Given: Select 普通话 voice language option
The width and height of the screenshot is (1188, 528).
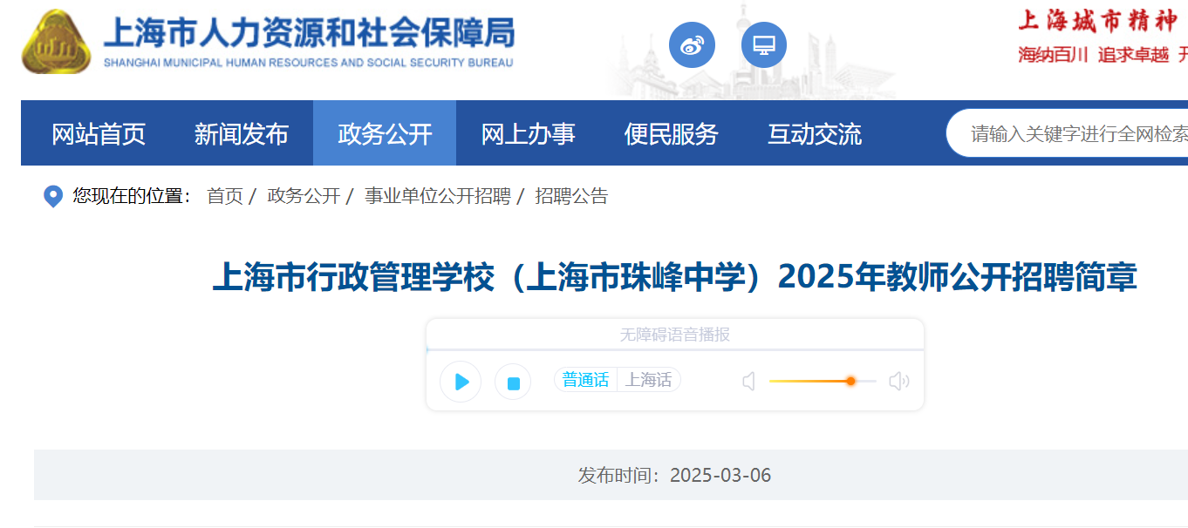Looking at the screenshot, I should coord(585,380).
